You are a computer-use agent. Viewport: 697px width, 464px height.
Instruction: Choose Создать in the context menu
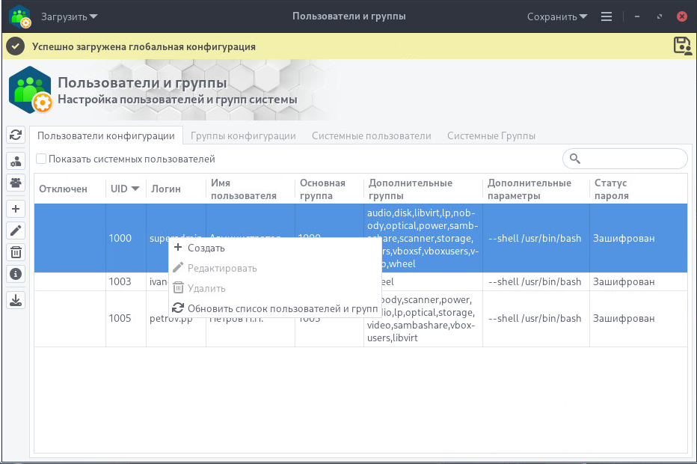206,248
